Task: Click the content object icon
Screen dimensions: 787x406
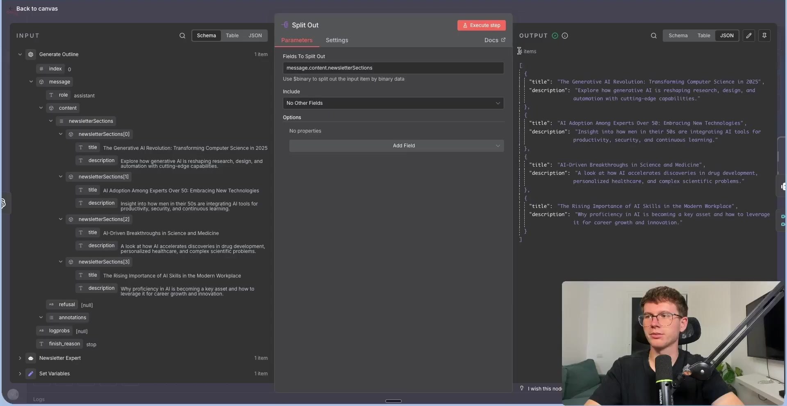Action: click(51, 108)
